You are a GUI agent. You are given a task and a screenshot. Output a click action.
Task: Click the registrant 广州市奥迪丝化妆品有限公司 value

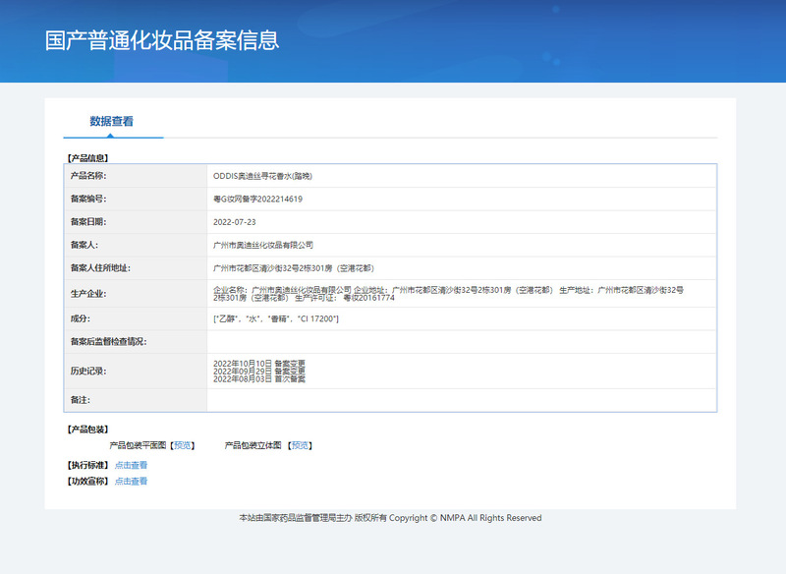(263, 245)
